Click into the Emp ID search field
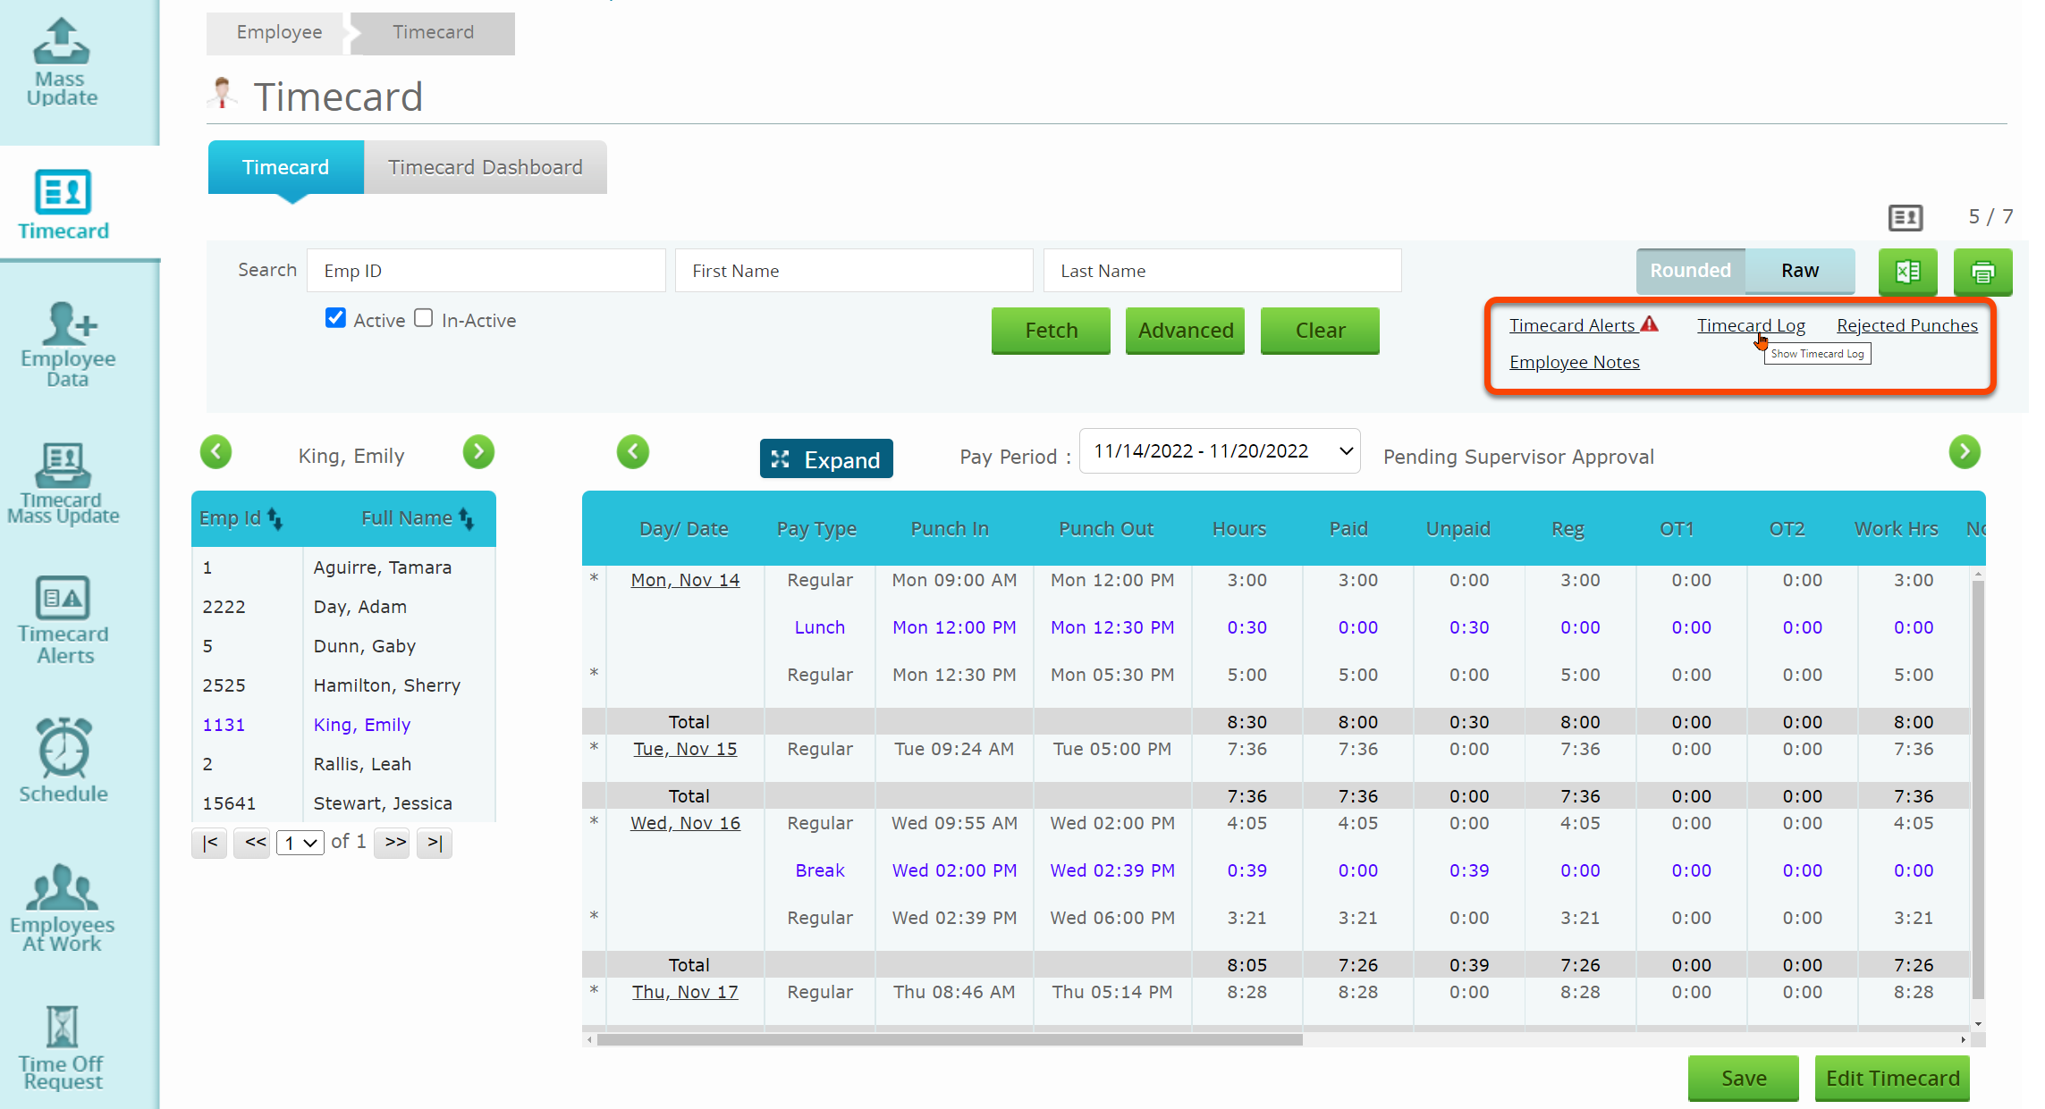2045x1109 pixels. click(486, 270)
